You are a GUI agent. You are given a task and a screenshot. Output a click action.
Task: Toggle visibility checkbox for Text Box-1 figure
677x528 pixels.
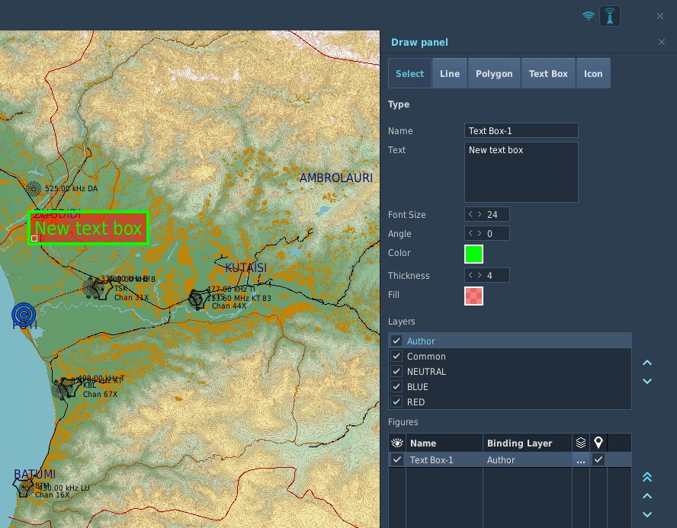(x=396, y=459)
